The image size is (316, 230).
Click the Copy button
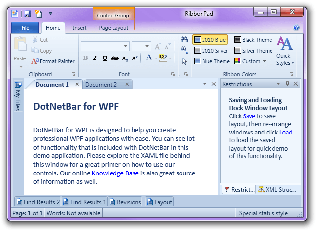[x=42, y=51]
